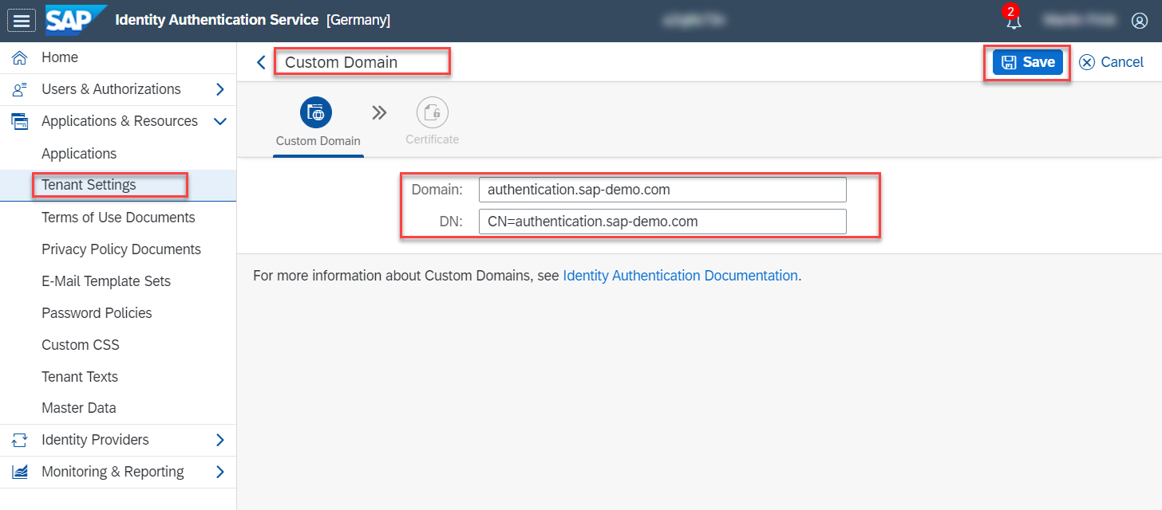
Task: Select the Certificate step icon
Action: click(433, 113)
